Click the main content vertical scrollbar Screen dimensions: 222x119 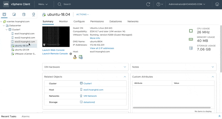coord(221,49)
